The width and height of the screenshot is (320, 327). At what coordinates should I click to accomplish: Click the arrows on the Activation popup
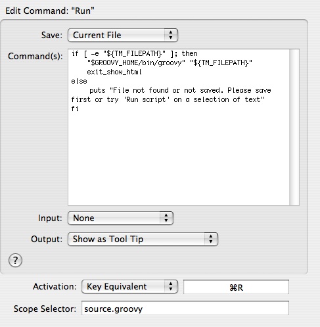pyautogui.click(x=171, y=286)
